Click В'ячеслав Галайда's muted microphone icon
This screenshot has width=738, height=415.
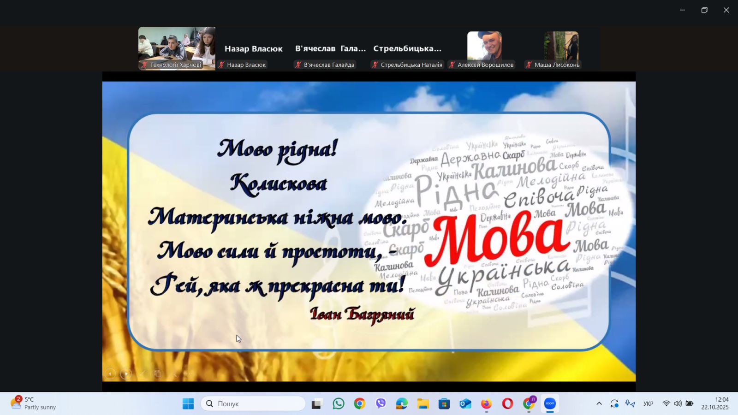298,65
